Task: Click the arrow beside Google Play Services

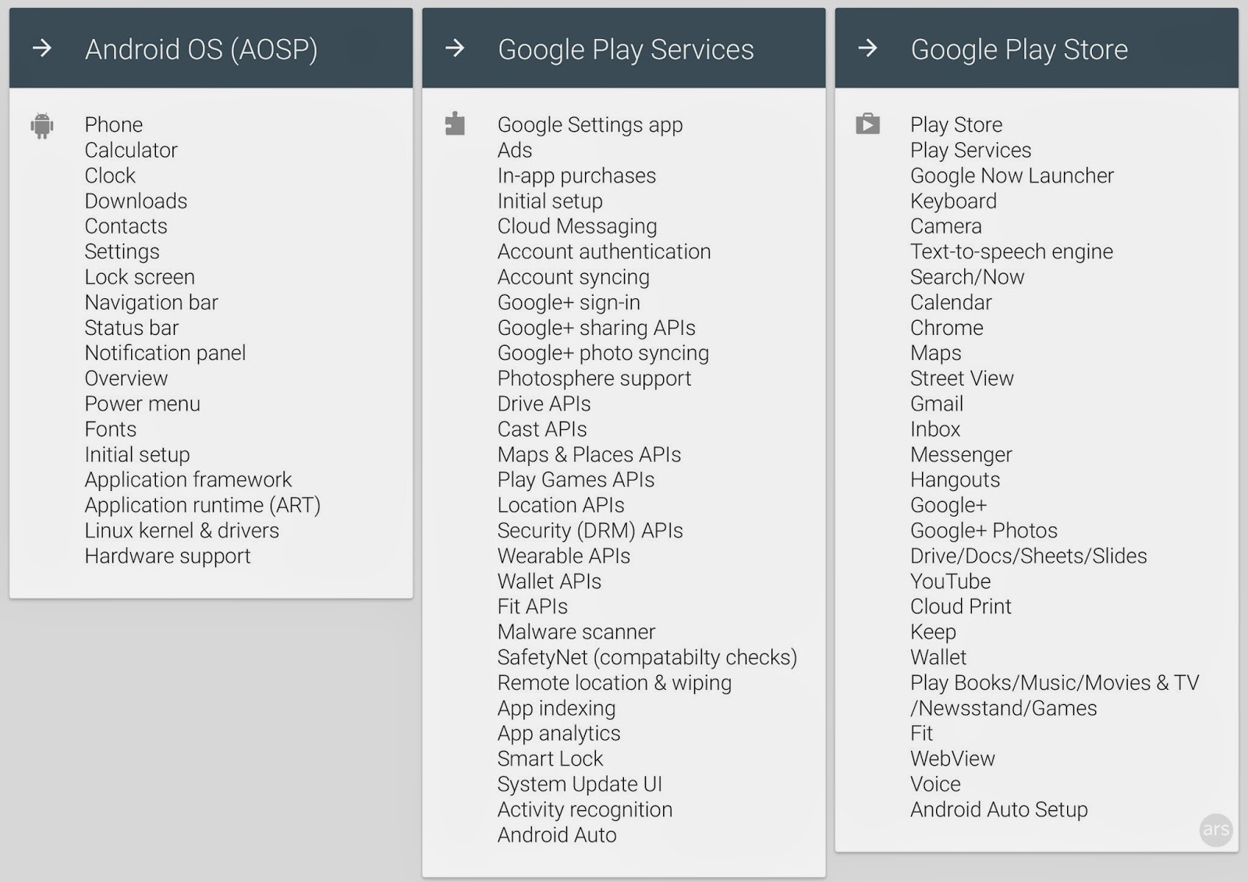Action: pyautogui.click(x=456, y=48)
